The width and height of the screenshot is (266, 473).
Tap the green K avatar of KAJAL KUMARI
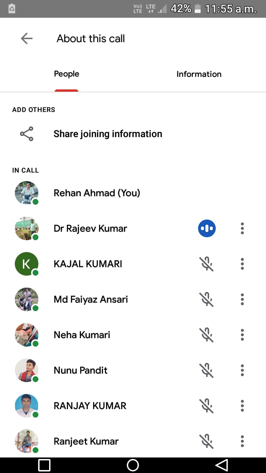27,264
